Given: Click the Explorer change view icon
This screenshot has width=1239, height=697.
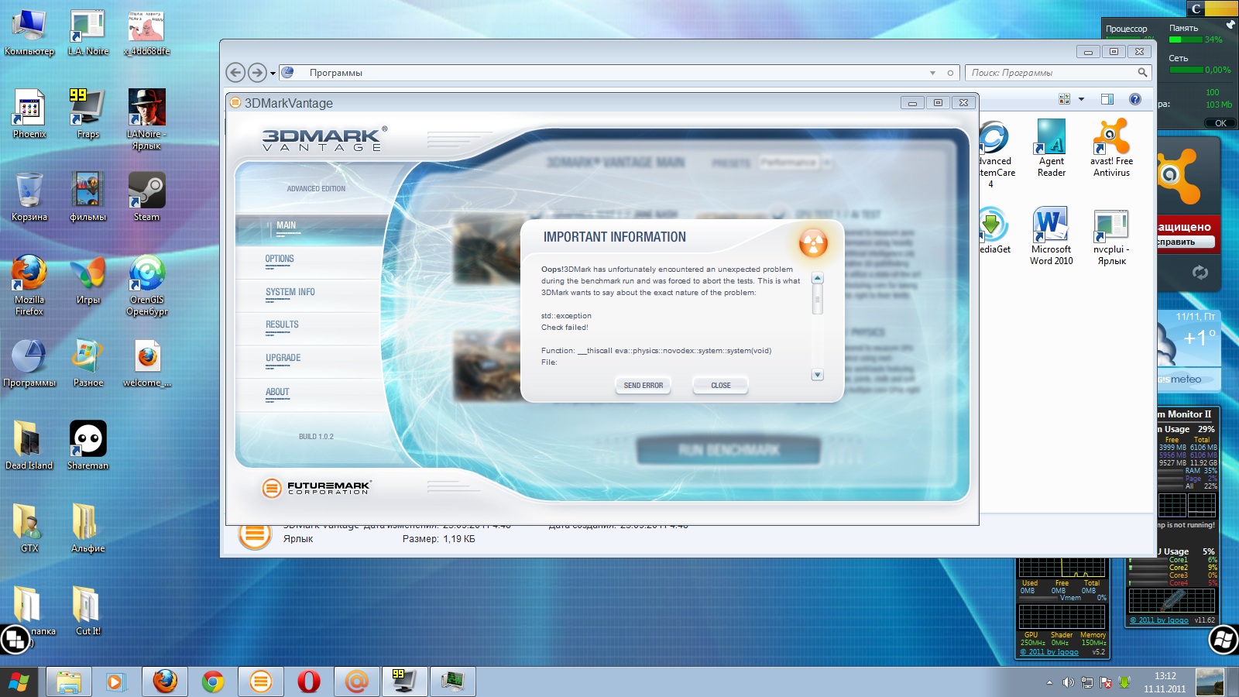Looking at the screenshot, I should pos(1065,99).
